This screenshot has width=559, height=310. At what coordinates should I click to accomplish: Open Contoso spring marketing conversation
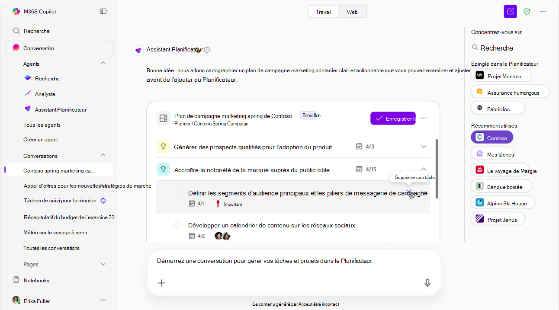coord(59,170)
